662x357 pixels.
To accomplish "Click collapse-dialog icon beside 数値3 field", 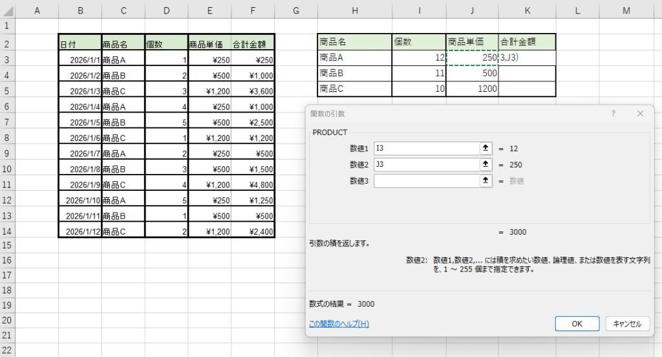I will (x=486, y=181).
